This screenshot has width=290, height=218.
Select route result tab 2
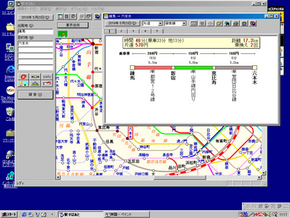pyautogui.click(x=121, y=31)
